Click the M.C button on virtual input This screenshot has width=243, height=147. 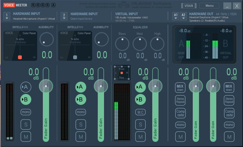(x=140, y=112)
